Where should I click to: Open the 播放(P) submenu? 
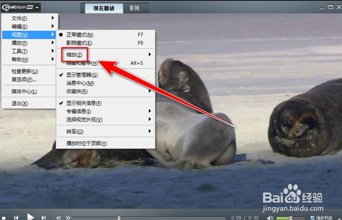tap(30, 43)
